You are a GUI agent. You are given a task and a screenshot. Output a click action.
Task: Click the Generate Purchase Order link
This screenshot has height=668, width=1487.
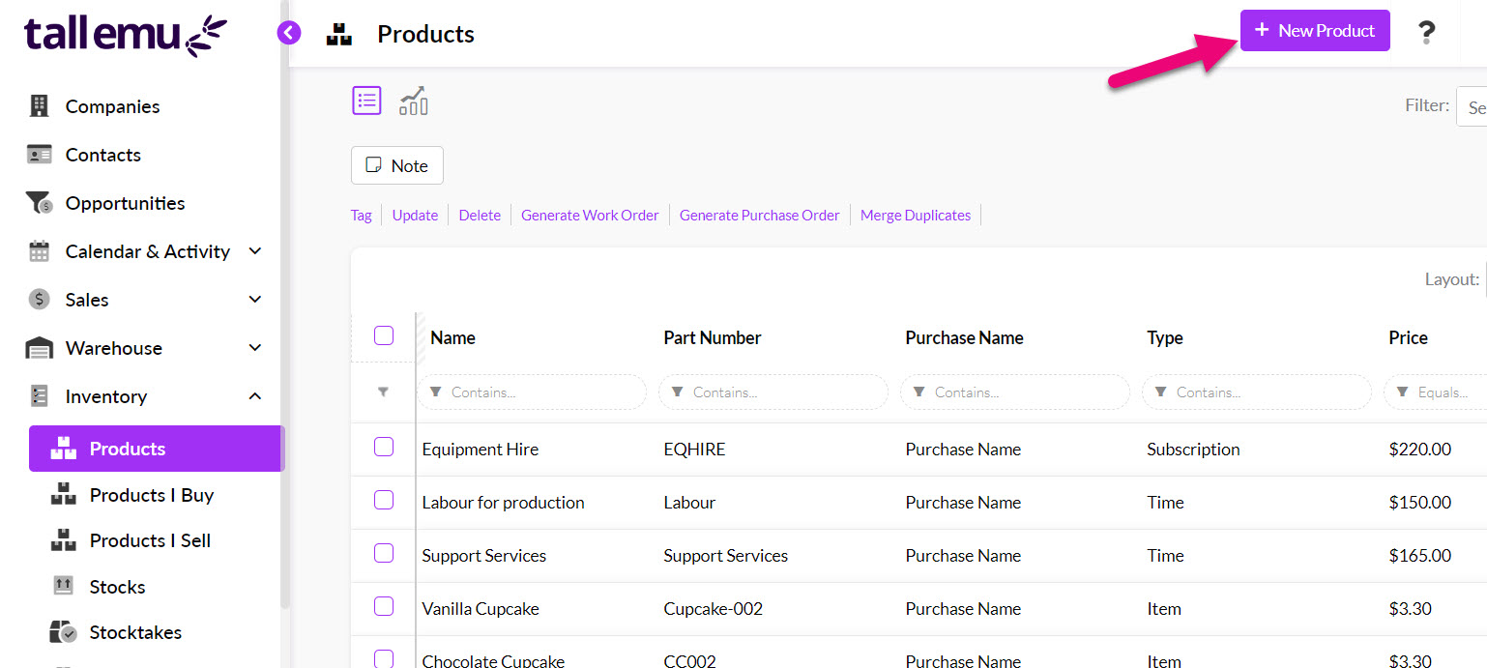click(760, 216)
